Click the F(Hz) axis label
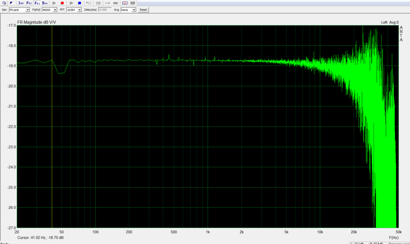 pos(393,238)
